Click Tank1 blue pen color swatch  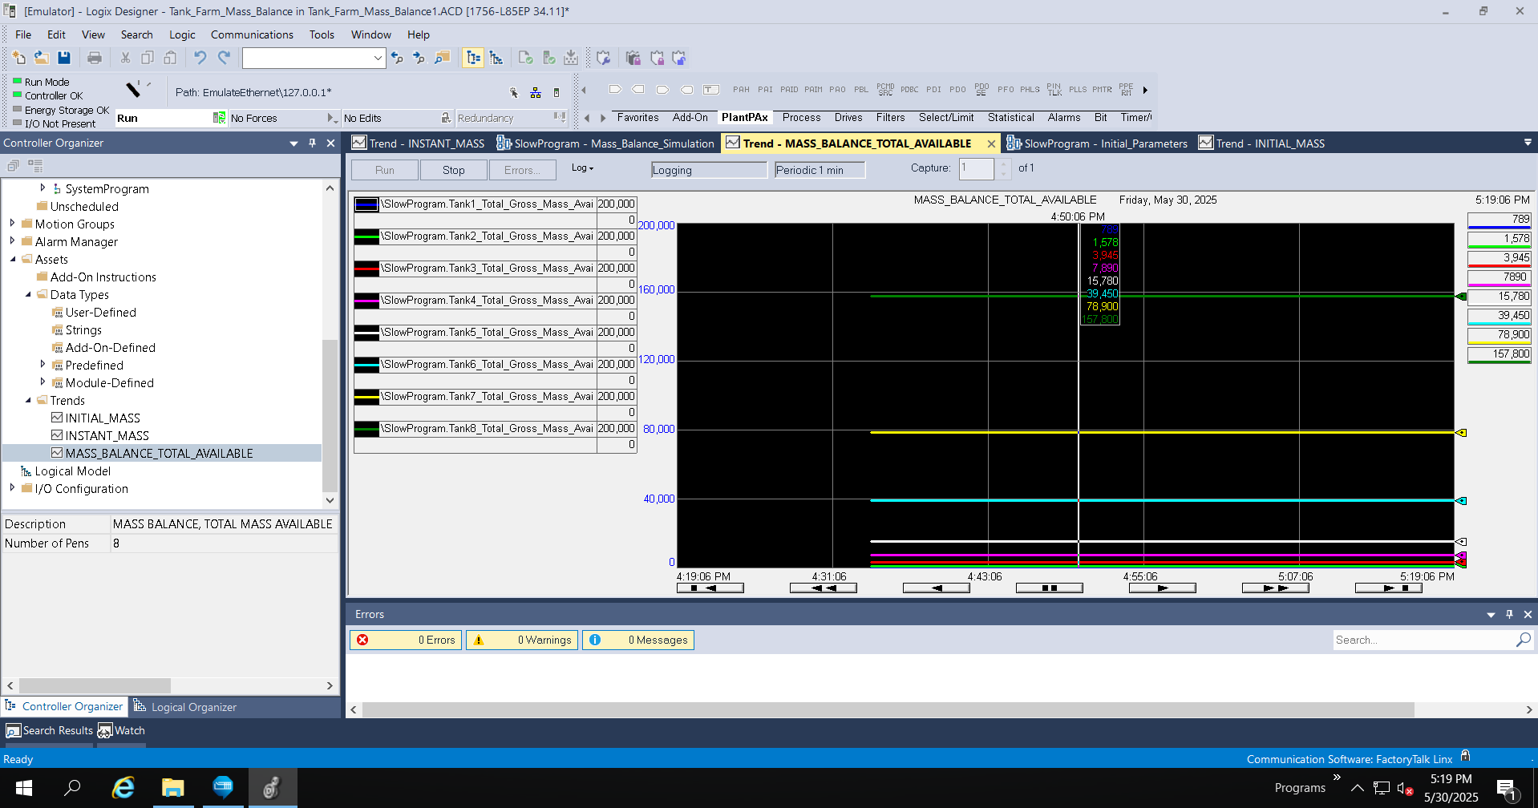pos(366,204)
